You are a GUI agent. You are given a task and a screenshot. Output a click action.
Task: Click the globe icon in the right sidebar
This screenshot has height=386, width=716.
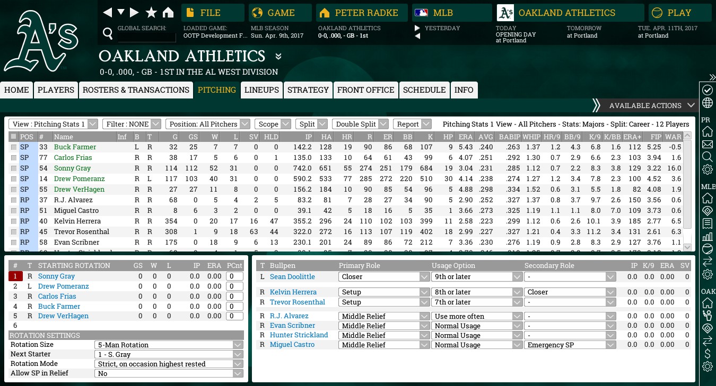707,102
